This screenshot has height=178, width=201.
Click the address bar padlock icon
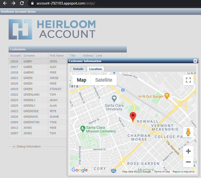(32, 3)
